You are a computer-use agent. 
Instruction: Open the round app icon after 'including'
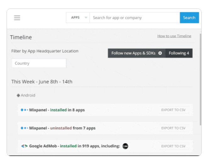coord(125,146)
